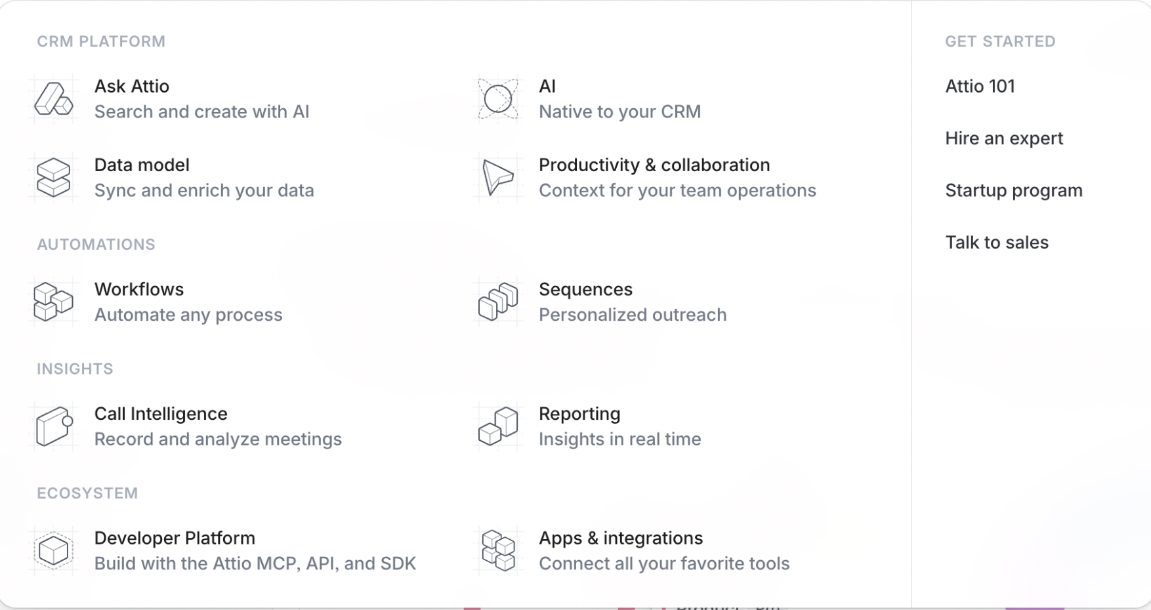Click the Apps & integrations icon

pyautogui.click(x=498, y=550)
